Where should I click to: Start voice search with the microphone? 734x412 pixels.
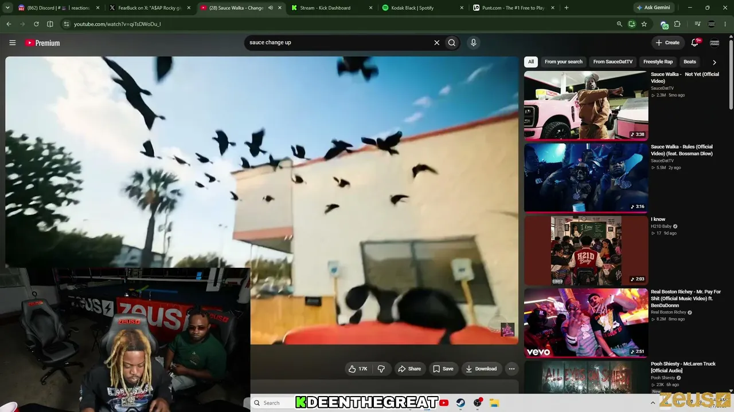pyautogui.click(x=473, y=42)
